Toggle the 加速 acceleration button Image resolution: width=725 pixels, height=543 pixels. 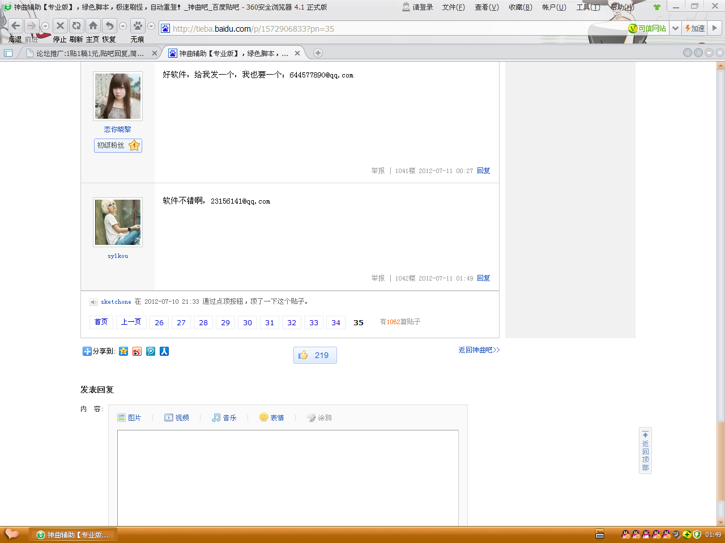click(695, 28)
